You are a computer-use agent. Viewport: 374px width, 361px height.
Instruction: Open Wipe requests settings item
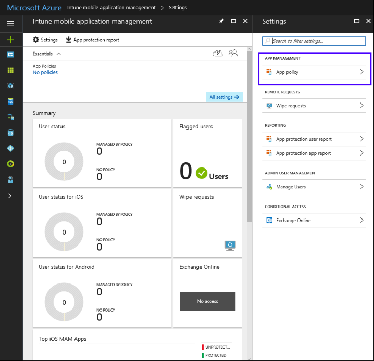click(x=314, y=106)
